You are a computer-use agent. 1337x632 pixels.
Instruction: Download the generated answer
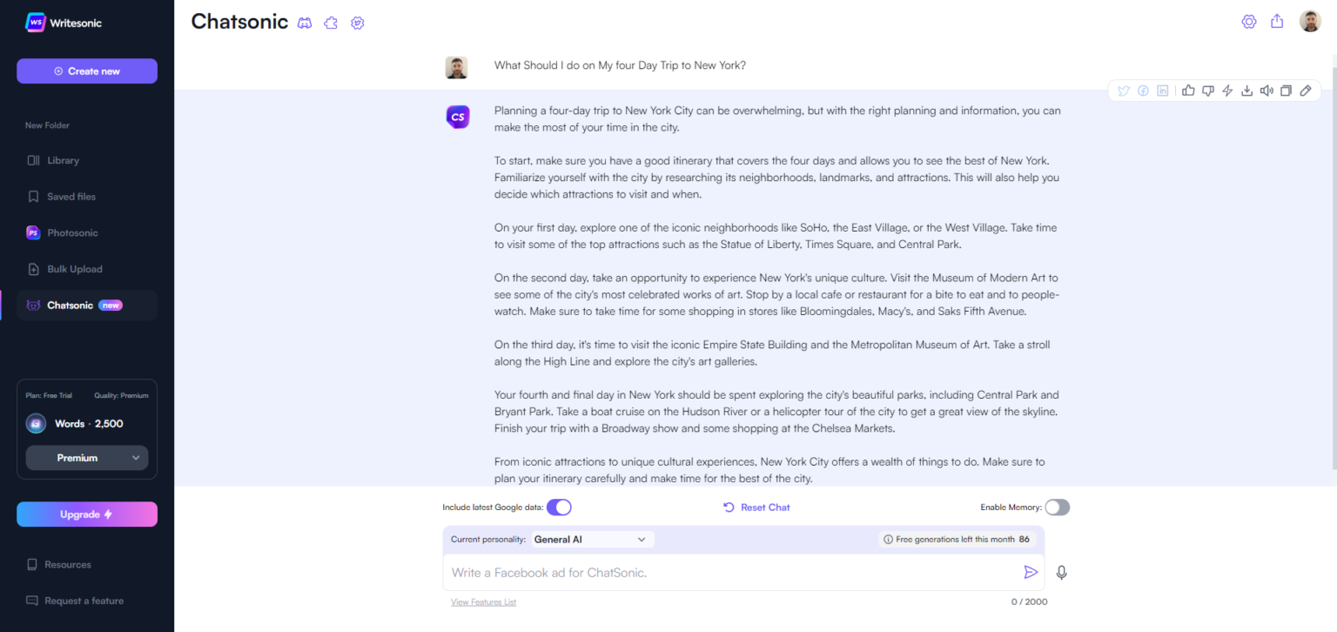pos(1246,90)
